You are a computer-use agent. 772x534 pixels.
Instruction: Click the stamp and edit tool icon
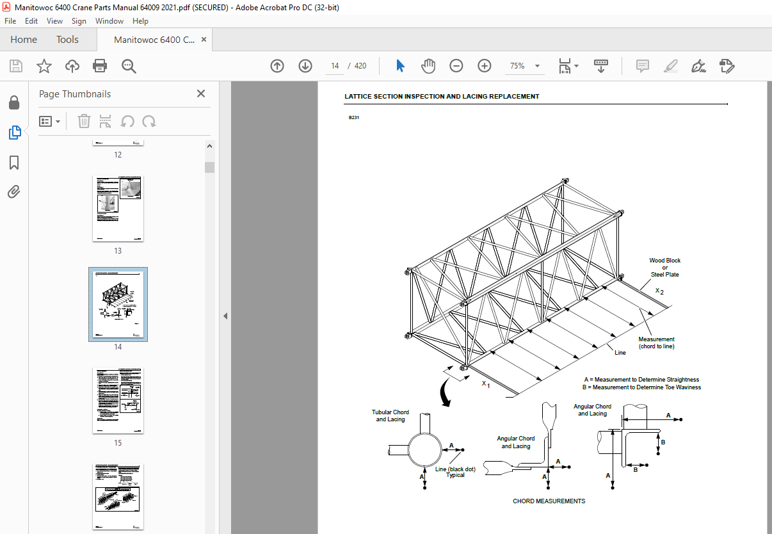click(727, 66)
